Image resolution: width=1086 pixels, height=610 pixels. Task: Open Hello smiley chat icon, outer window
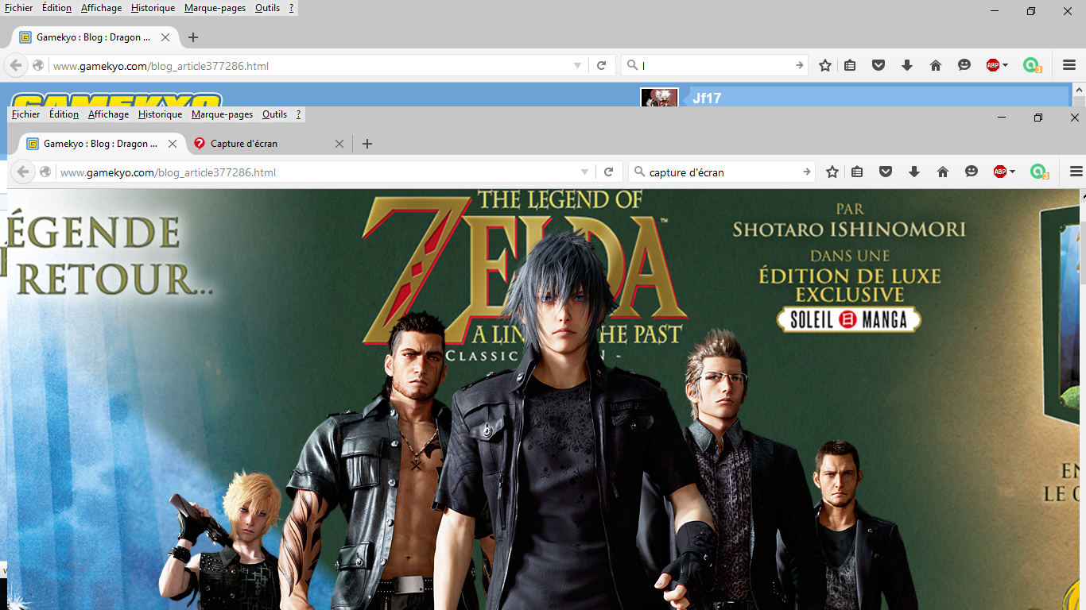pyautogui.click(x=964, y=66)
